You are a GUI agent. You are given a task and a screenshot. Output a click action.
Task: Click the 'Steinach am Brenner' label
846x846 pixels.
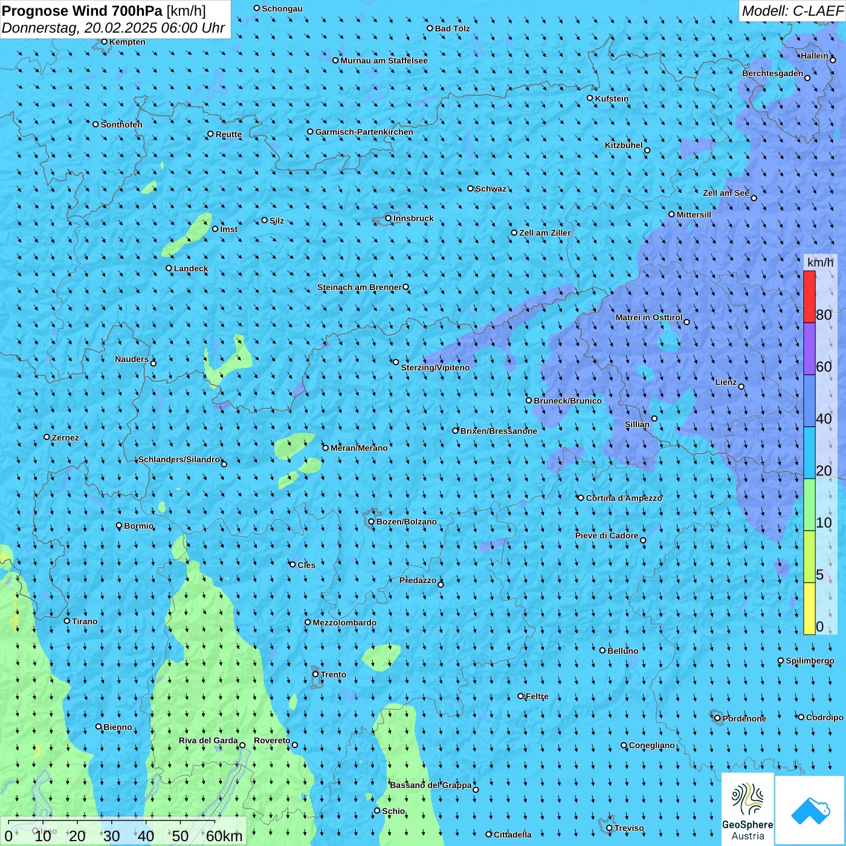[360, 287]
